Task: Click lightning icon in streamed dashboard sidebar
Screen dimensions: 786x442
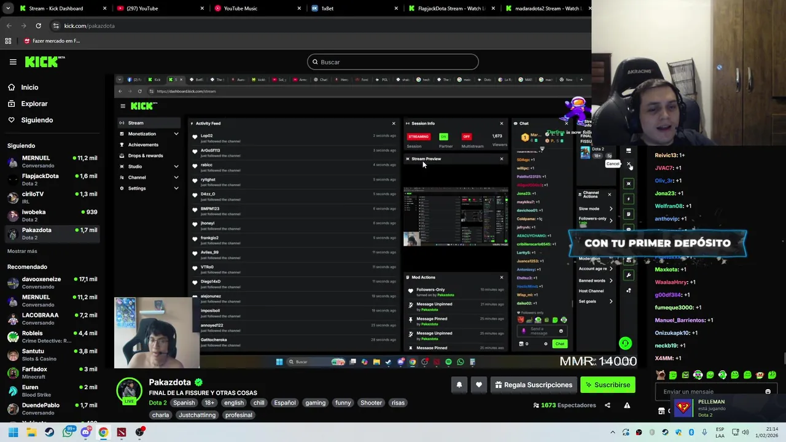Action: point(629,199)
